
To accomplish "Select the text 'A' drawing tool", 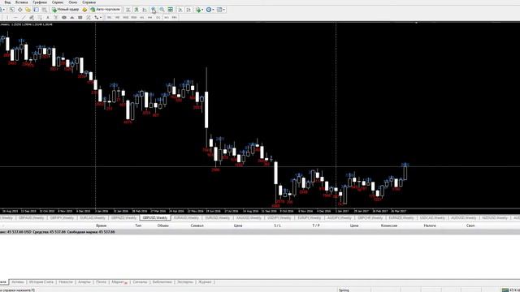I will (x=48, y=17).
